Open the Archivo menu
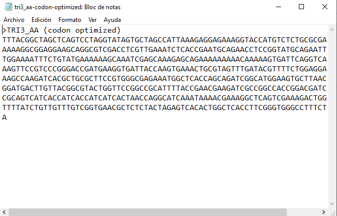This screenshot has height=216, width=337. click(14, 19)
